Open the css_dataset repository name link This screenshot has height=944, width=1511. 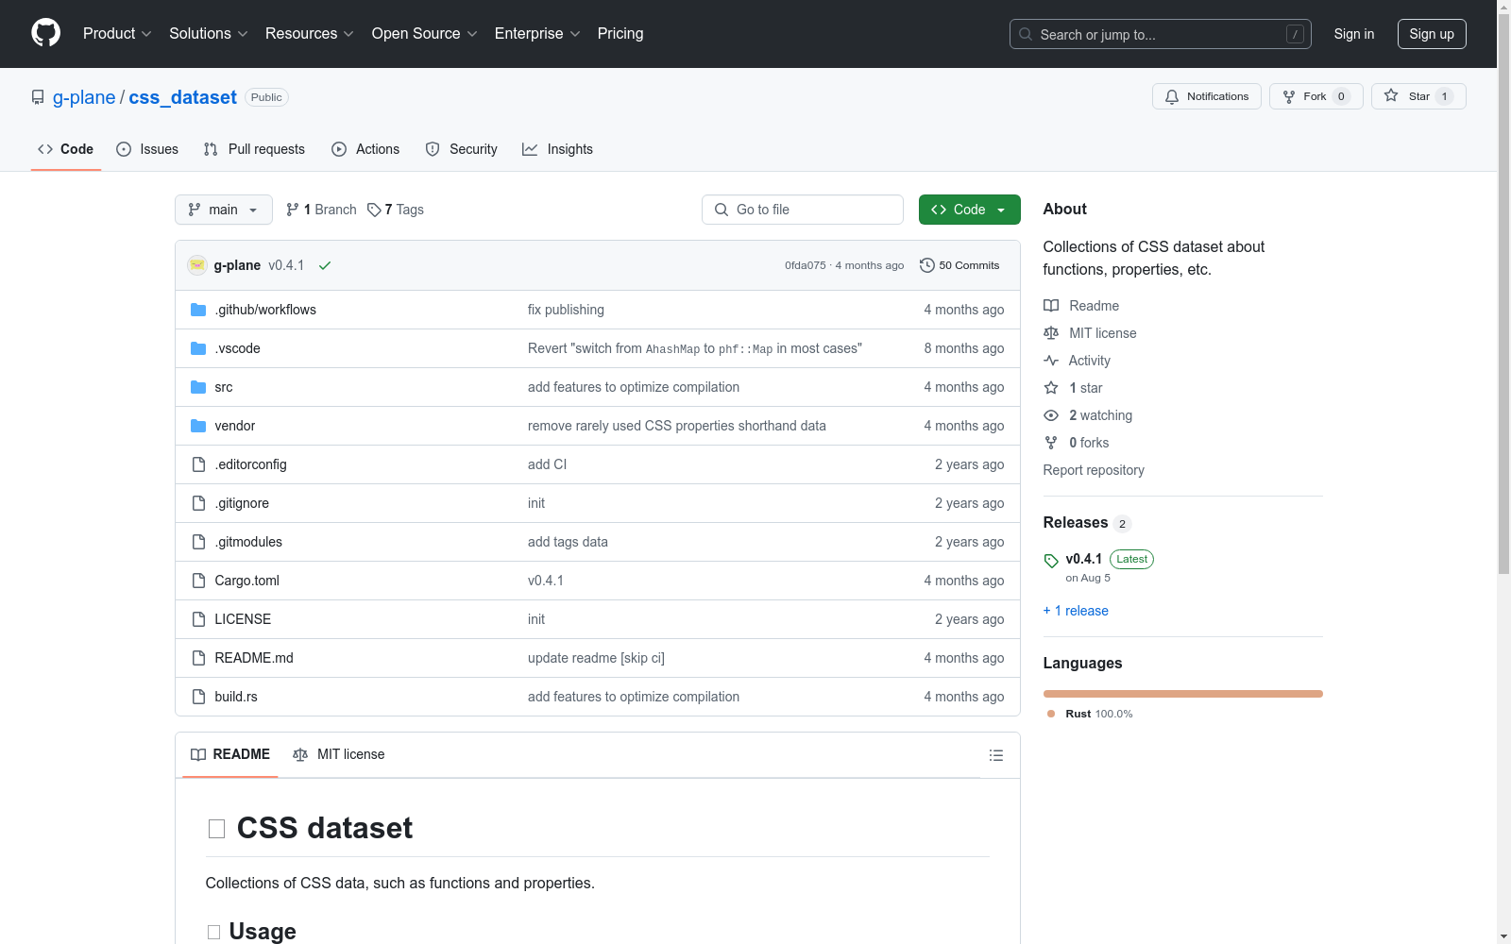pyautogui.click(x=183, y=97)
